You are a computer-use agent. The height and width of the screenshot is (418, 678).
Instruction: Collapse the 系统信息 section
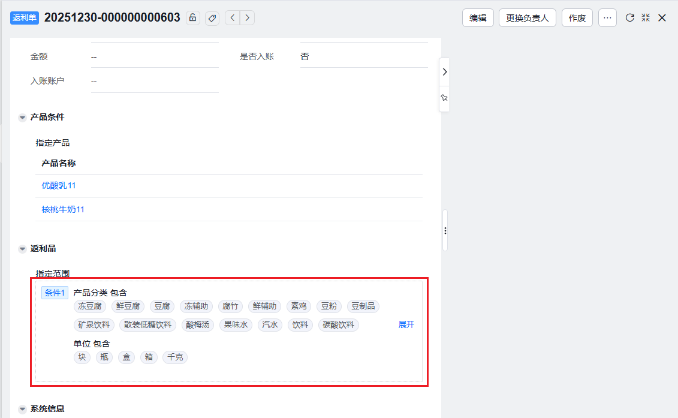tap(22, 409)
